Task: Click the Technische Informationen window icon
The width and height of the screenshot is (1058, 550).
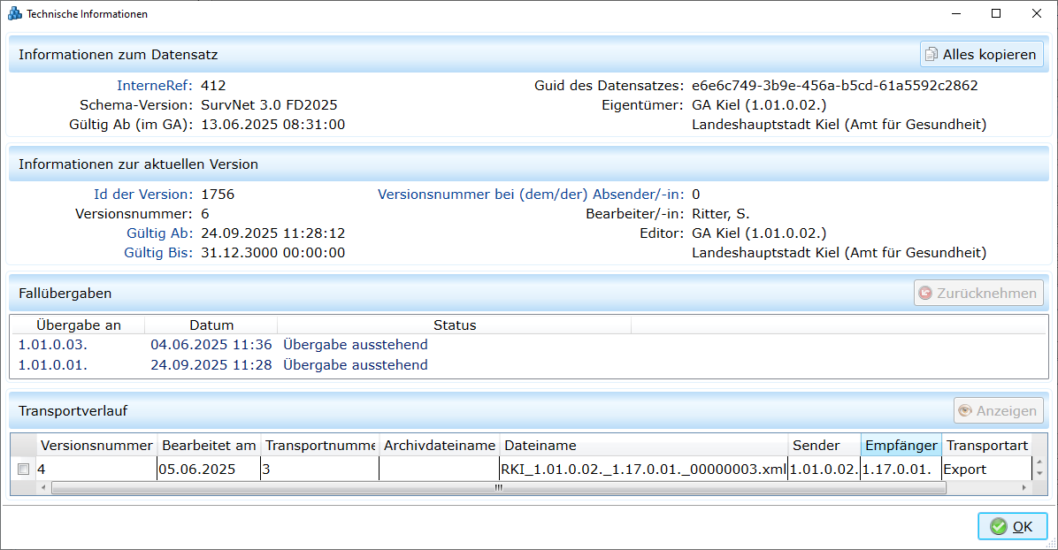Action: (14, 14)
